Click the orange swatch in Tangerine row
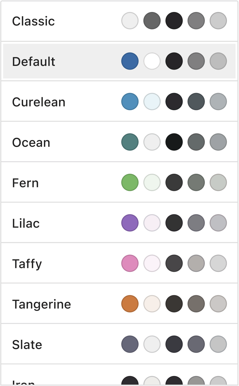 pos(130,304)
